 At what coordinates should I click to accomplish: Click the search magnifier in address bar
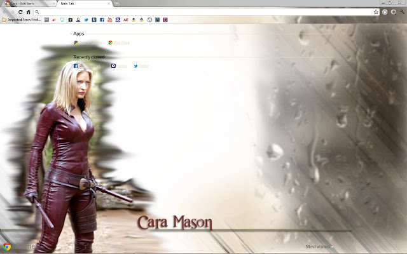coord(37,12)
